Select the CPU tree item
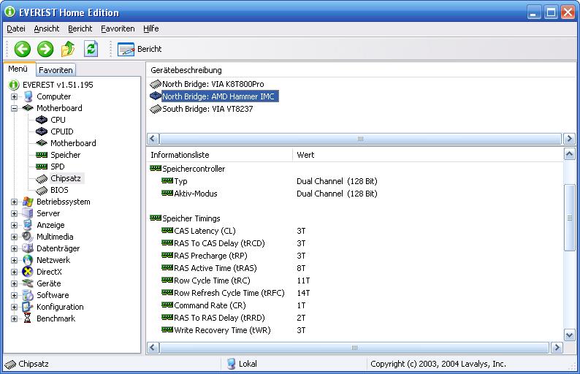Viewport: 580px width, 374px height. [x=58, y=120]
